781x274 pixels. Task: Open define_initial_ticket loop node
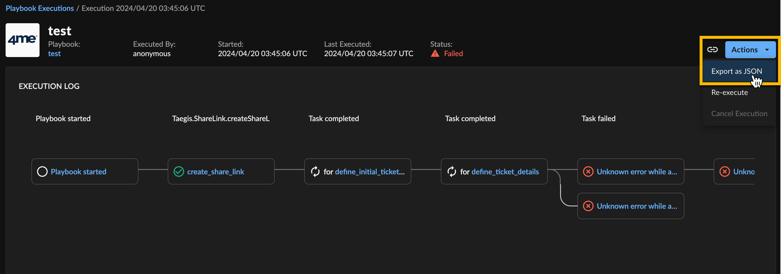pos(357,172)
